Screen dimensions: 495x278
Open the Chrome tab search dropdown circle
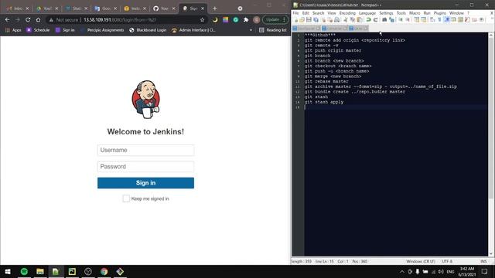[240, 8]
